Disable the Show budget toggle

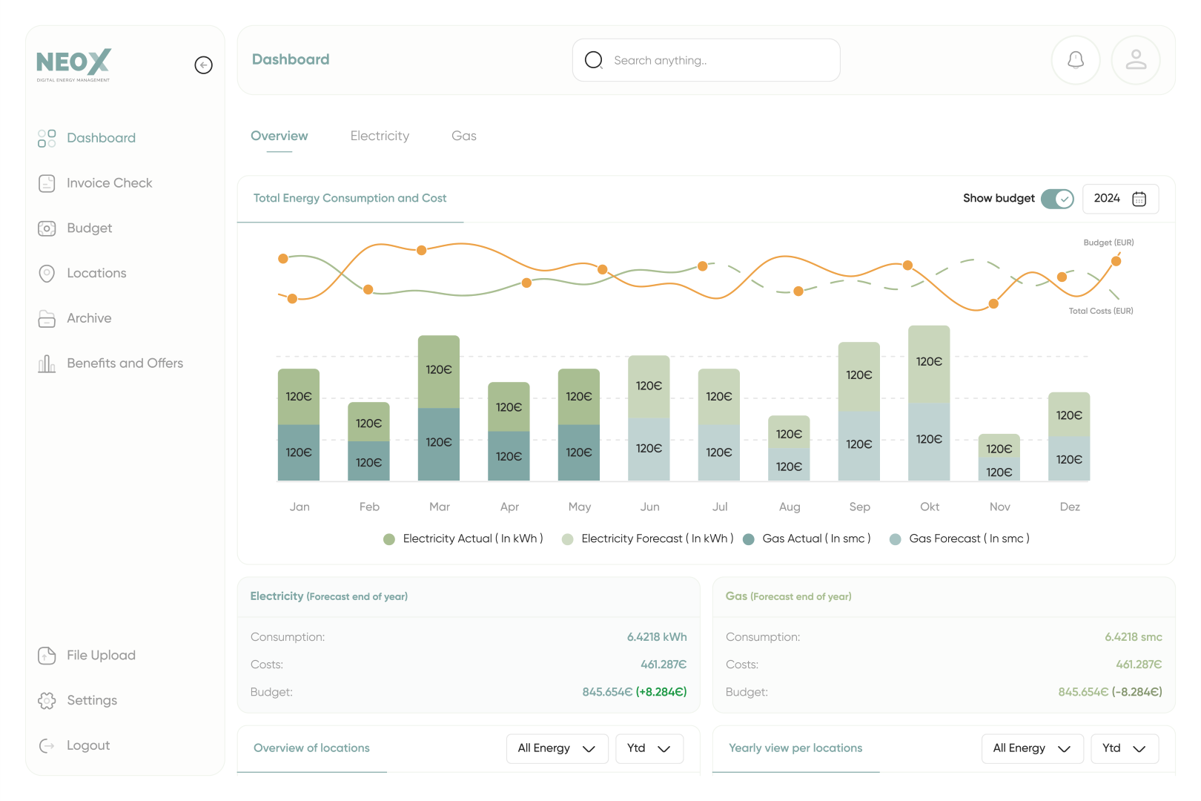pyautogui.click(x=1056, y=199)
